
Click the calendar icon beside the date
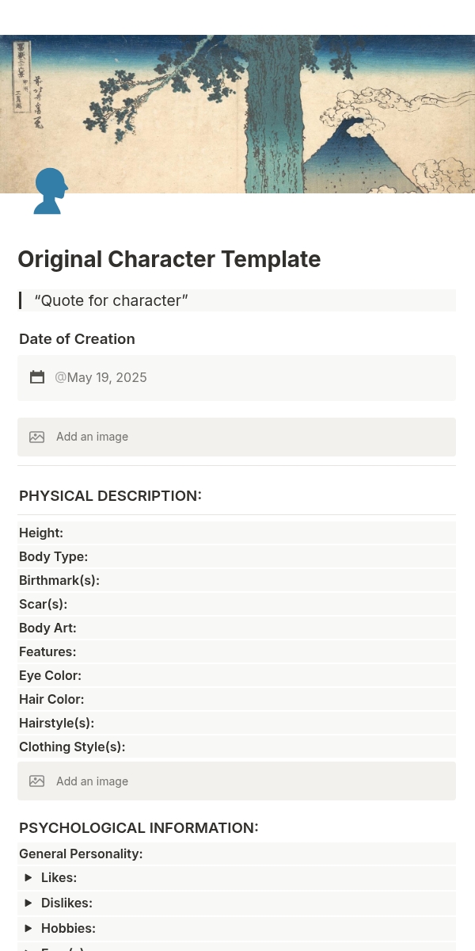tap(37, 377)
